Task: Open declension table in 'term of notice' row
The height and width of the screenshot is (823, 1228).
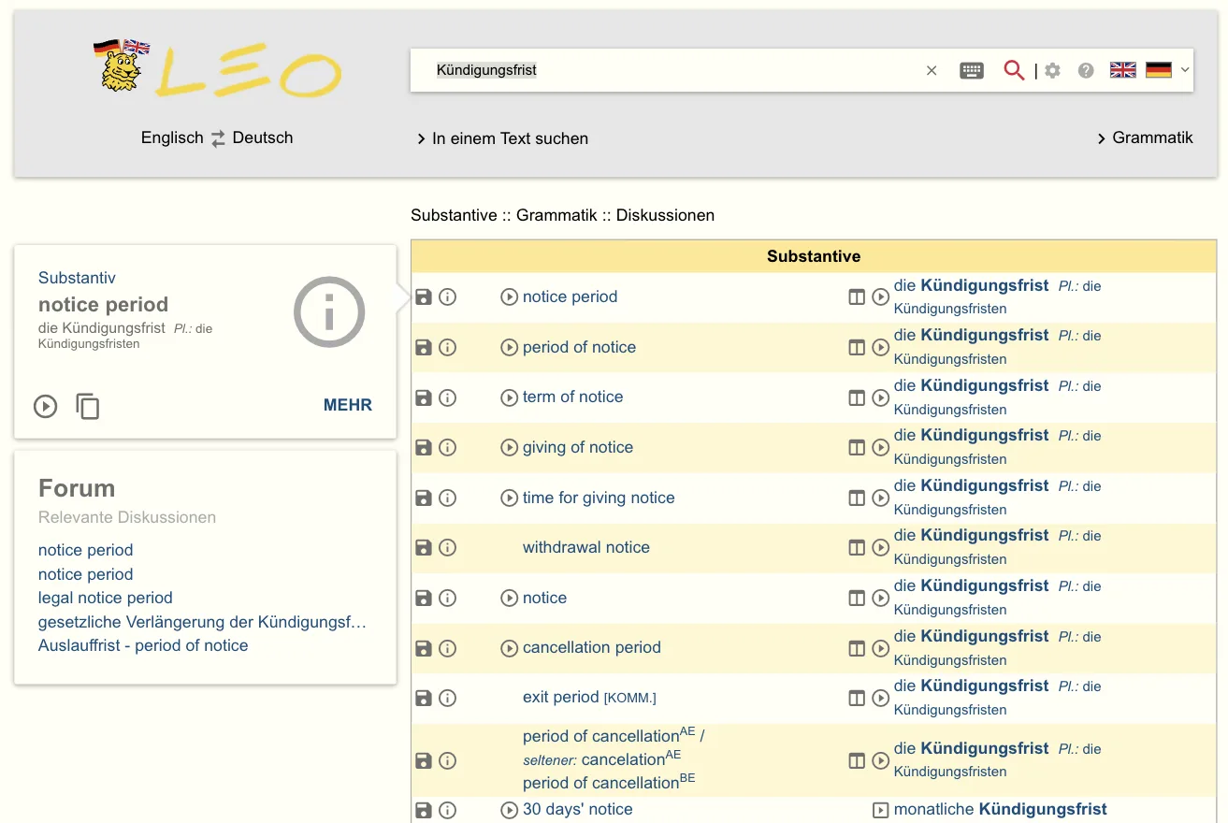Action: pyautogui.click(x=857, y=397)
